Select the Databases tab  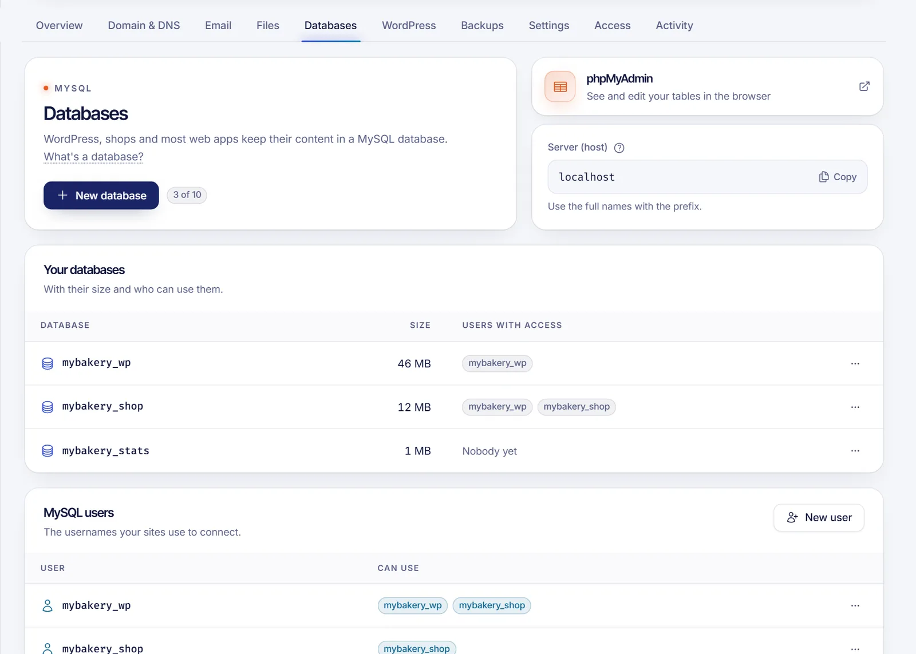pyautogui.click(x=330, y=25)
